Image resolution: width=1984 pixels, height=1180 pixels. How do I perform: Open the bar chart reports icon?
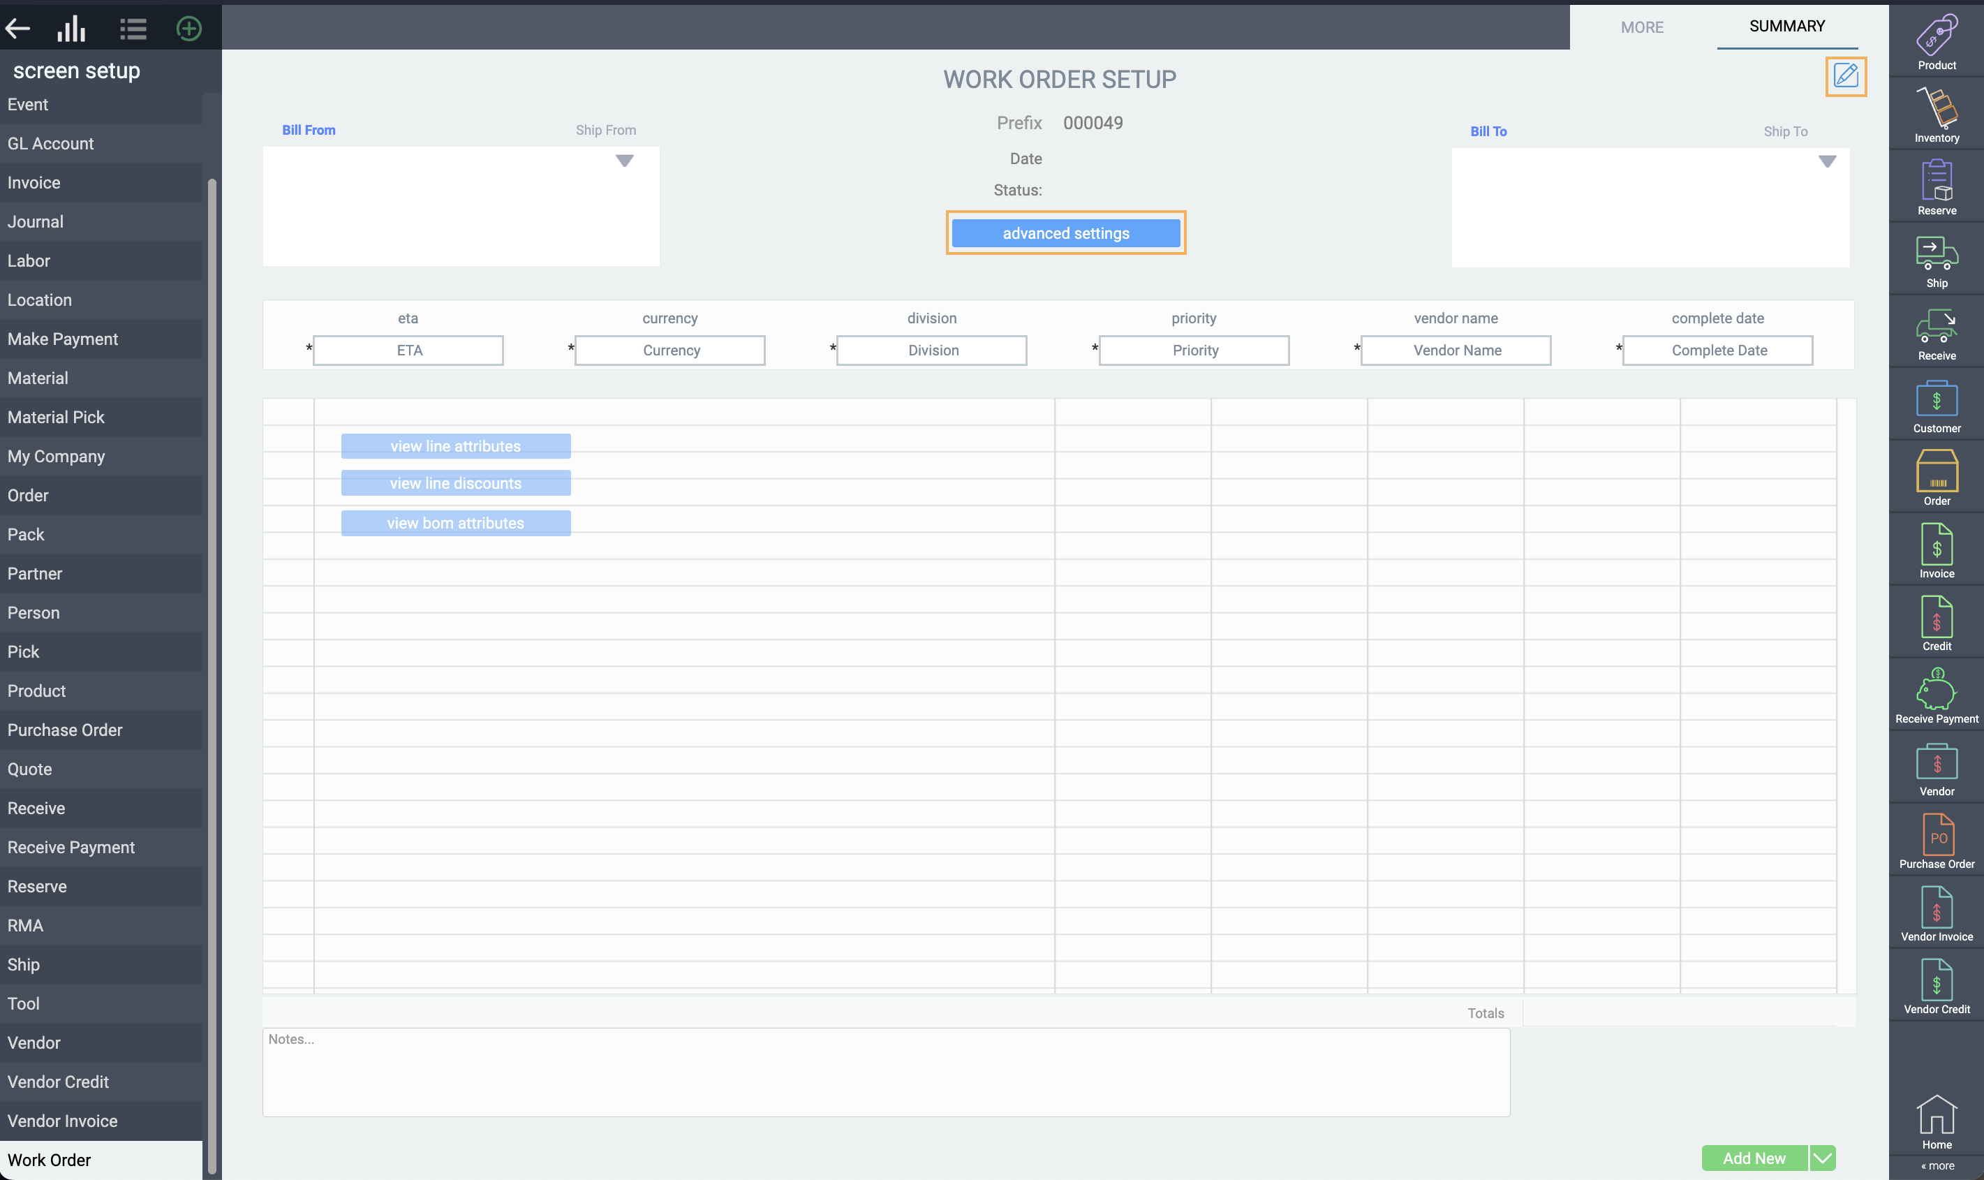[x=71, y=29]
